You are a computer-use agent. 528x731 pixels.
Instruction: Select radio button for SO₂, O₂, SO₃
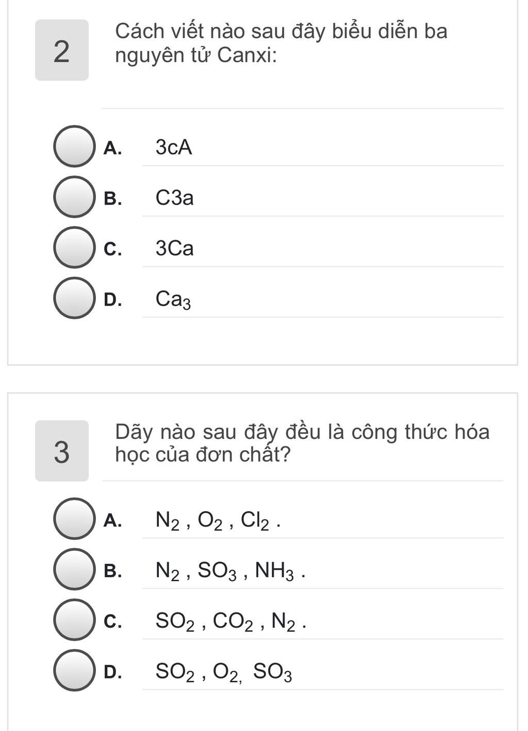tap(74, 670)
